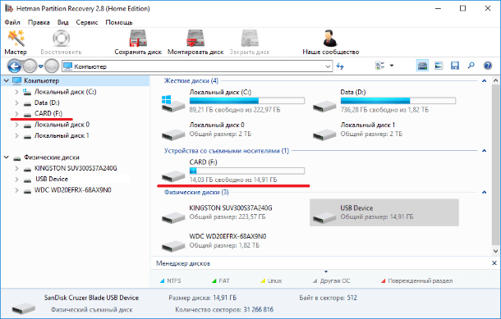This screenshot has width=501, height=319.
Task: Toggle the disk manager panel icon
Action: [422, 66]
